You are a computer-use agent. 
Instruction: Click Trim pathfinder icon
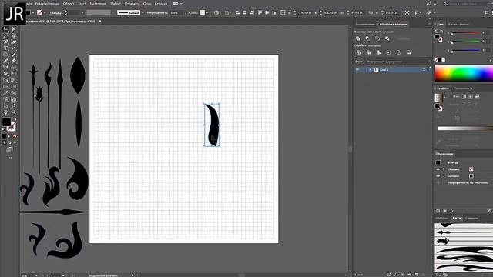368,52
